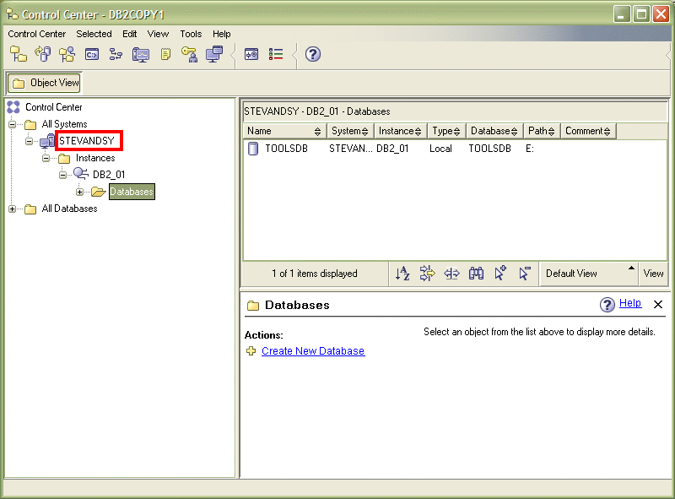Open the Replication Center toolbar icon
The width and height of the screenshot is (675, 499).
pyautogui.click(x=43, y=54)
